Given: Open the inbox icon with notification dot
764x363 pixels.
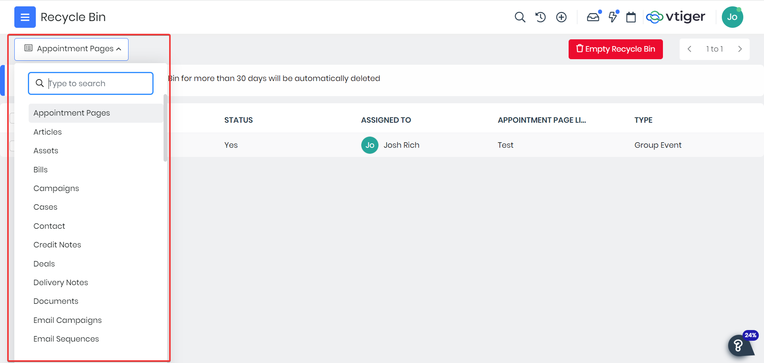Looking at the screenshot, I should click(593, 17).
